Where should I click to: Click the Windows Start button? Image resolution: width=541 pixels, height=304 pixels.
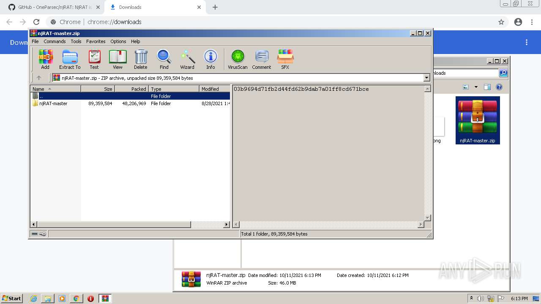11,298
